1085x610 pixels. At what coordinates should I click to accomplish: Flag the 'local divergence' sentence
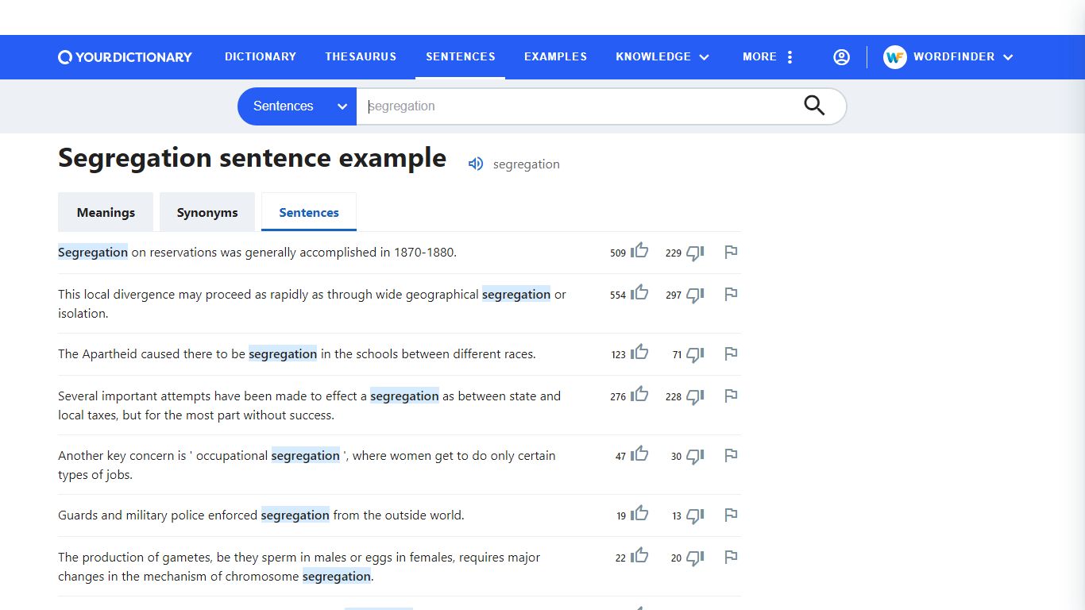(731, 295)
